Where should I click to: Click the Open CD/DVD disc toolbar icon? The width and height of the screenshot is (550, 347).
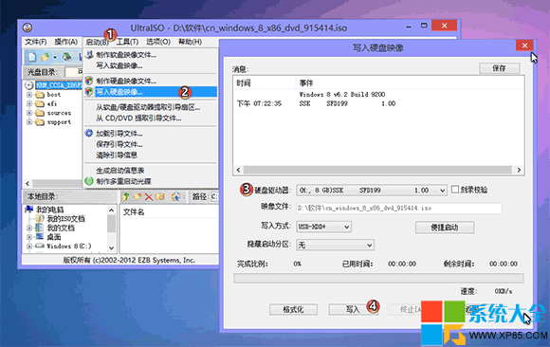click(x=66, y=57)
